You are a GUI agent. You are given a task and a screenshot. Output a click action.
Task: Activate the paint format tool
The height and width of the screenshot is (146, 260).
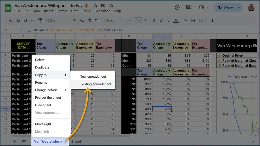(40, 20)
